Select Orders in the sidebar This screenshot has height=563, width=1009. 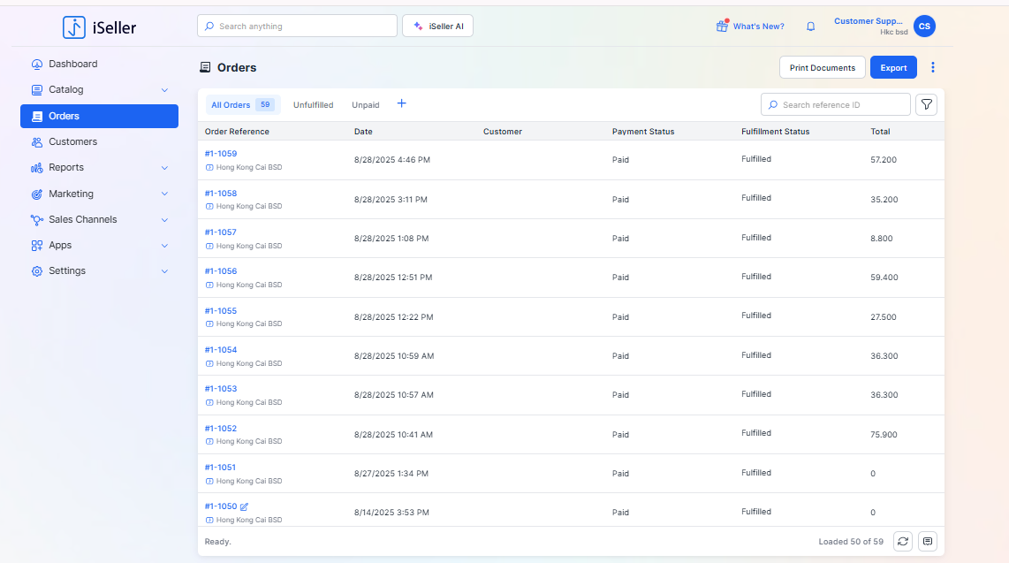tap(99, 116)
